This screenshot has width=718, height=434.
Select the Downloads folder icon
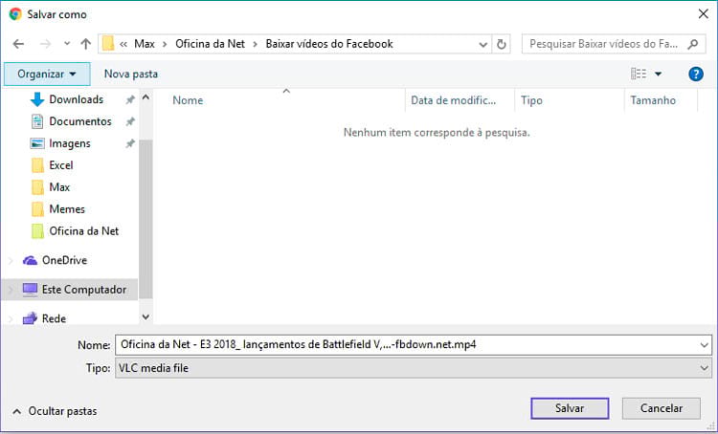pos(37,99)
